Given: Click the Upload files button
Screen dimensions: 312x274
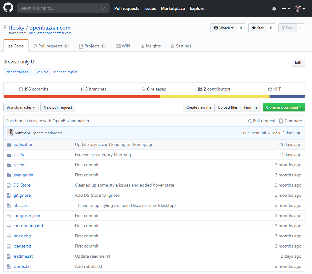Looking at the screenshot, I should point(228,107).
